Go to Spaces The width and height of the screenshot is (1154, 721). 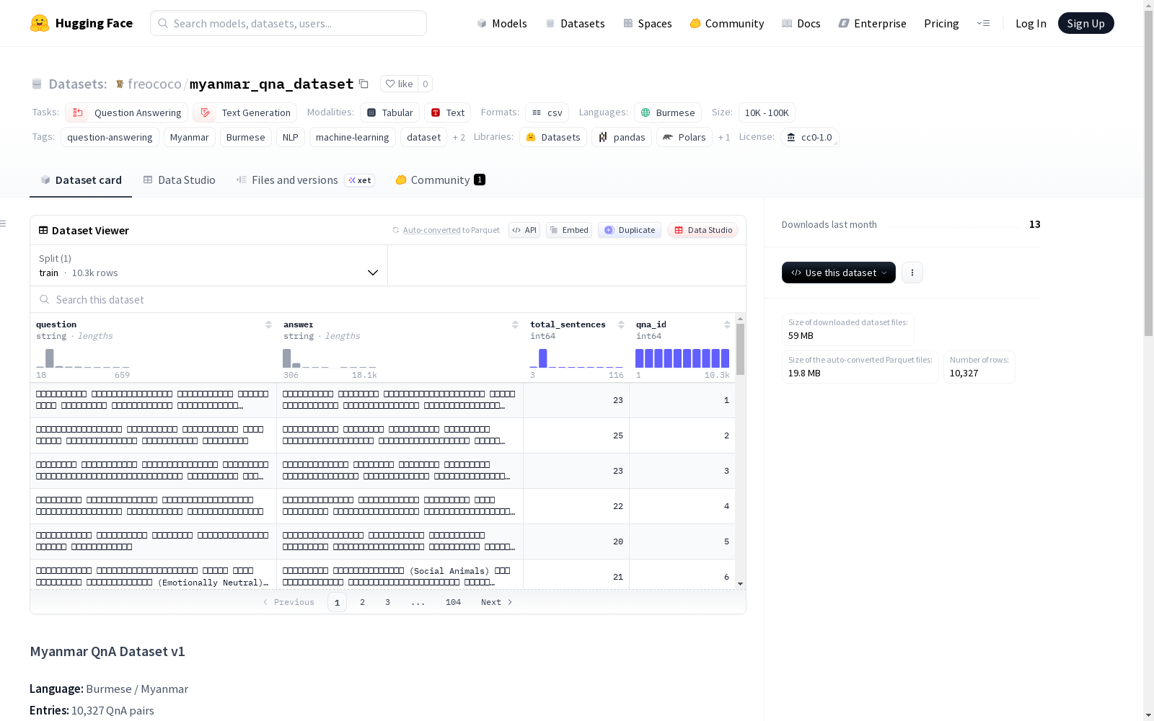648,23
